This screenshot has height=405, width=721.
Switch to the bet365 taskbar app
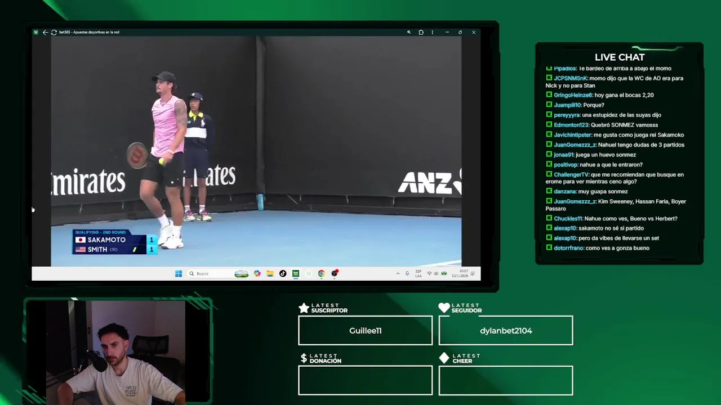coord(295,273)
